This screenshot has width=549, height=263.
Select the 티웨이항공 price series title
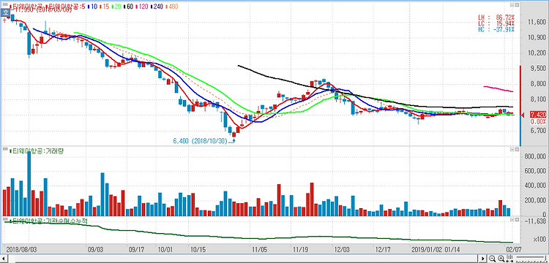[26, 7]
